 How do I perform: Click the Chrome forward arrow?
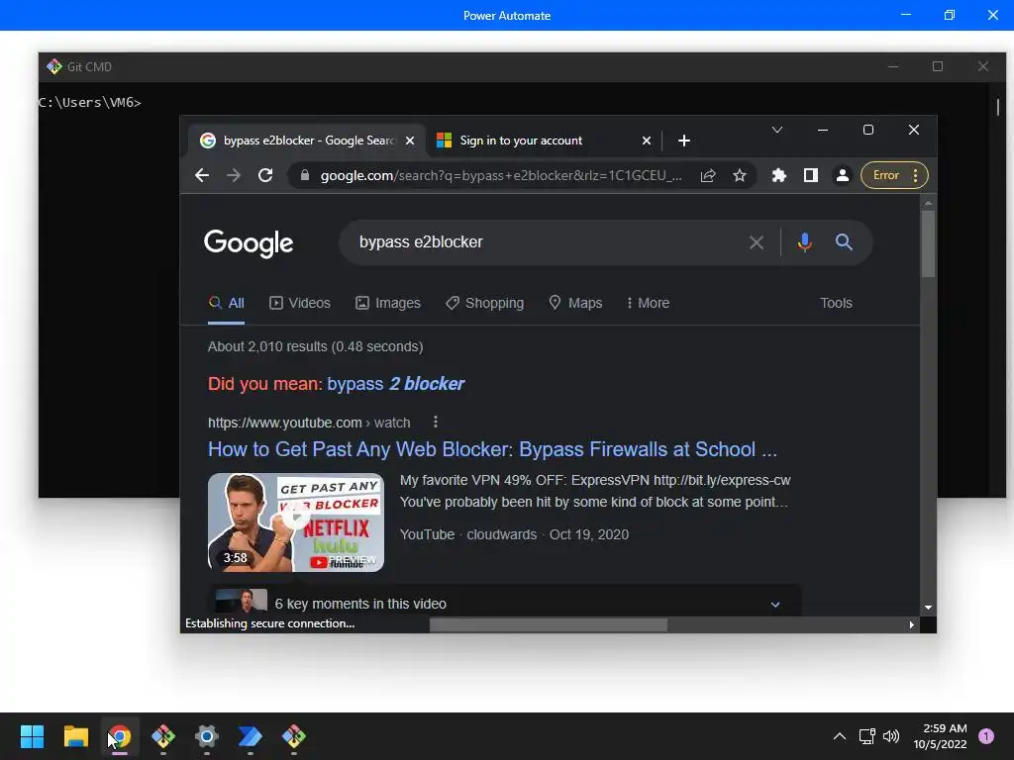(234, 175)
